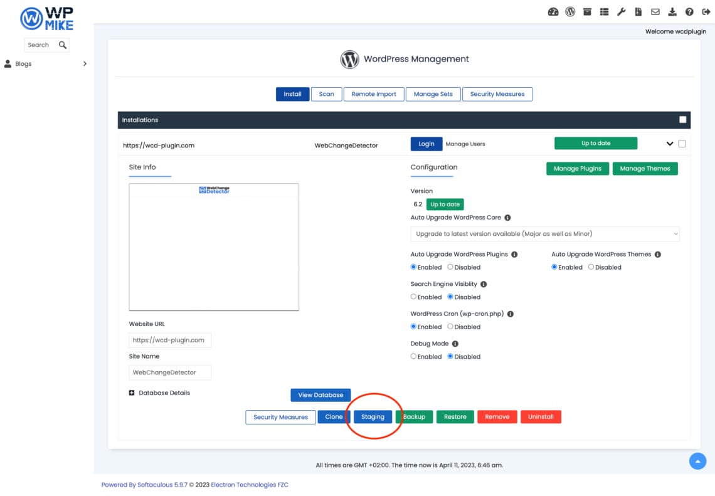Click the logout icon at top right
Screen dimensions: 715x496
[706, 11]
